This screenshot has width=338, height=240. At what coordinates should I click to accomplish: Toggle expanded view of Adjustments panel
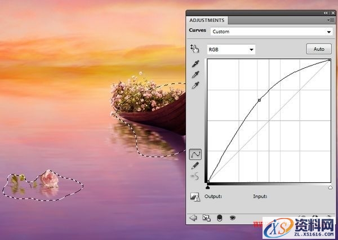(x=206, y=218)
